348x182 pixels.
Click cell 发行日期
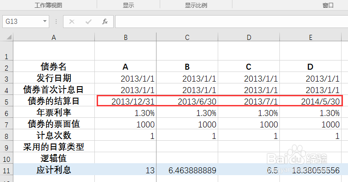[54, 78]
